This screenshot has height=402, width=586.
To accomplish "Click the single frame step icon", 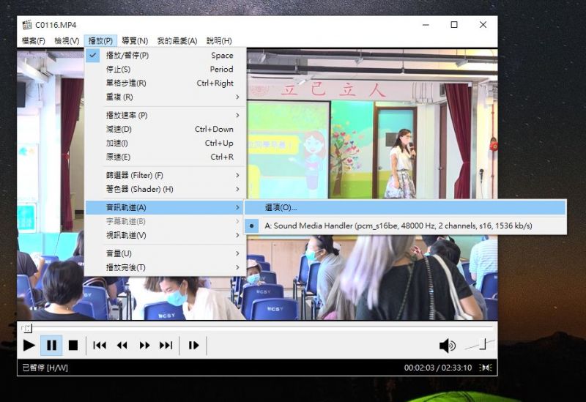I will [x=193, y=345].
